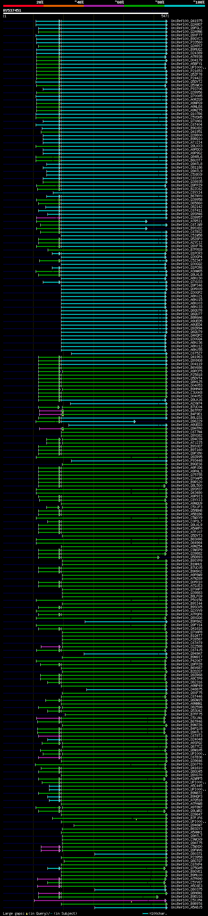Select the UniRef100_Q8L5G0 label
This screenshot has height=916, width=208.
[187, 485]
